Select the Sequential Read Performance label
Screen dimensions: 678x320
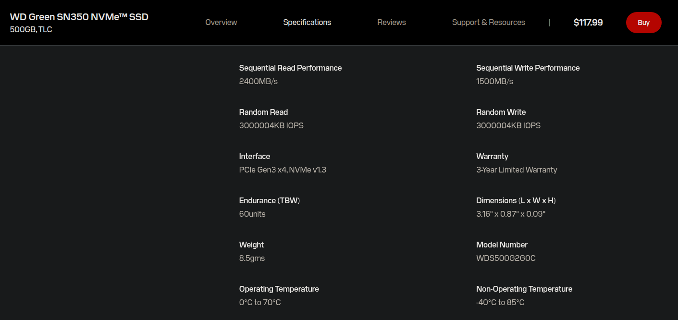click(x=291, y=68)
